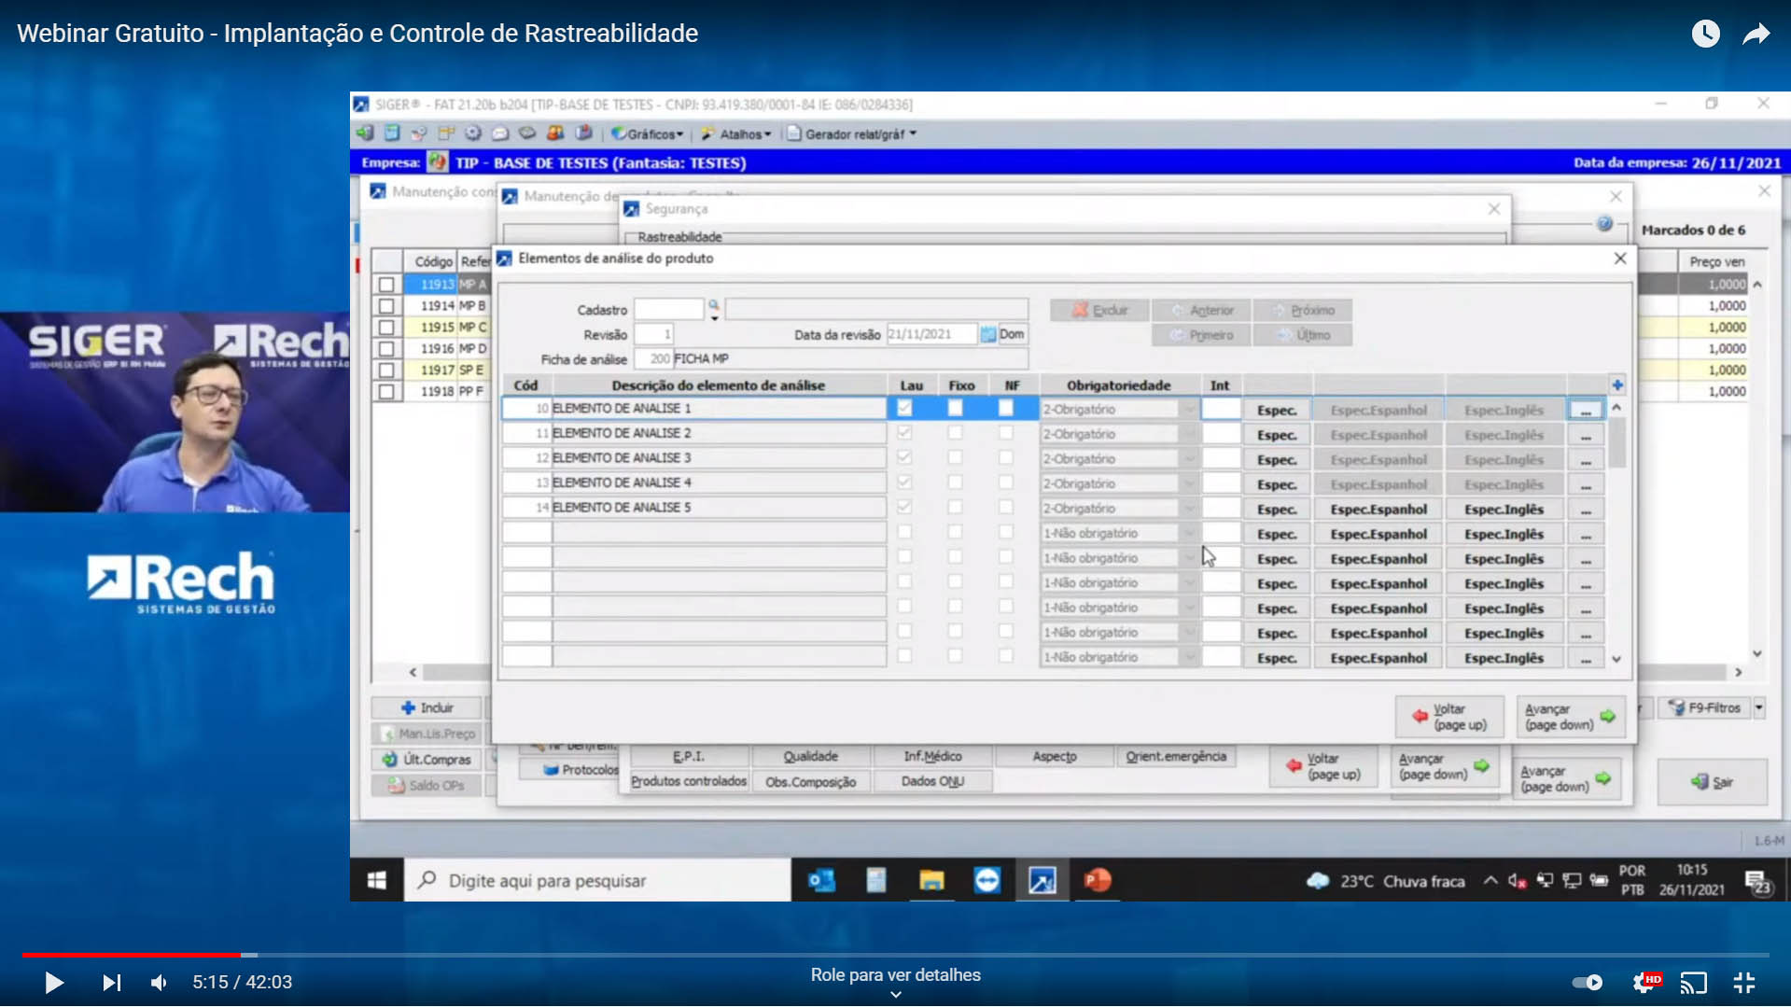This screenshot has height=1007, width=1791.
Task: Mute the video volume
Action: 160,983
